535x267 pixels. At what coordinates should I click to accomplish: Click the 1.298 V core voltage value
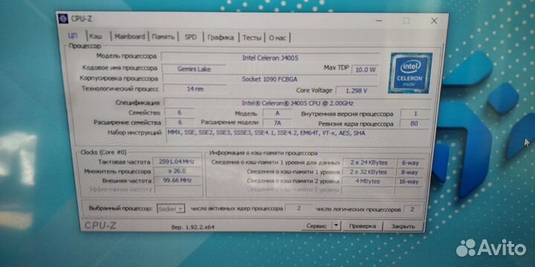pos(357,90)
